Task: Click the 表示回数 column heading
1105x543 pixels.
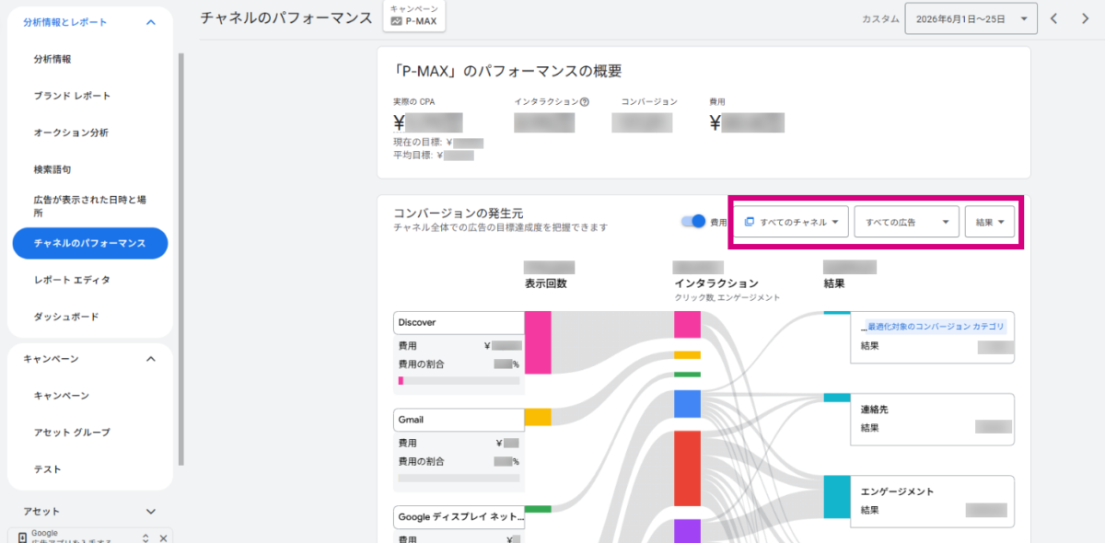Action: 545,283
